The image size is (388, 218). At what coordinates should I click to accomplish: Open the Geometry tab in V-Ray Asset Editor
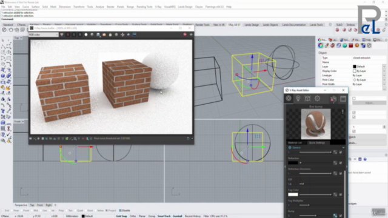tap(307, 98)
